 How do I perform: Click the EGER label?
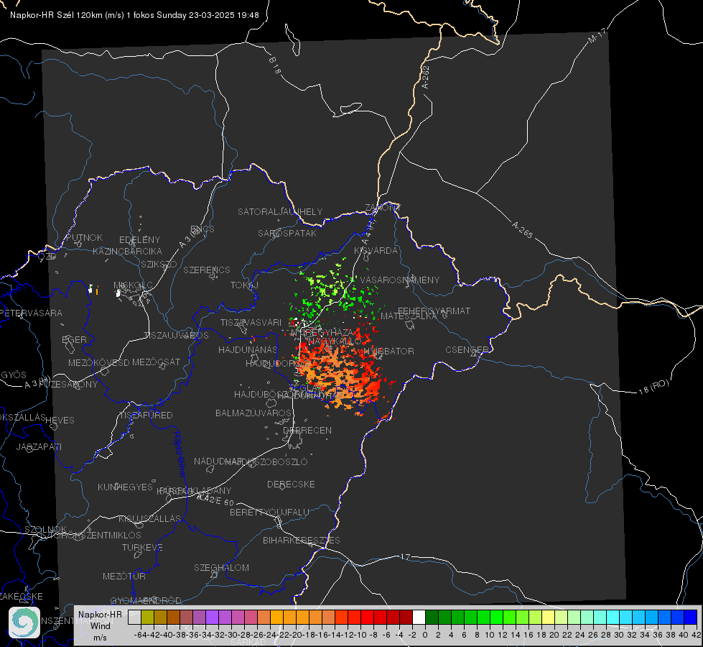click(x=75, y=339)
